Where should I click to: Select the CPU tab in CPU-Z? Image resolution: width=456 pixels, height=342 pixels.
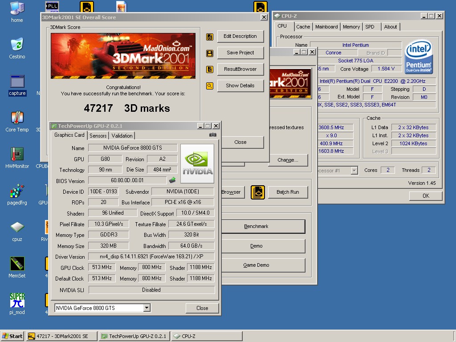tap(282, 26)
